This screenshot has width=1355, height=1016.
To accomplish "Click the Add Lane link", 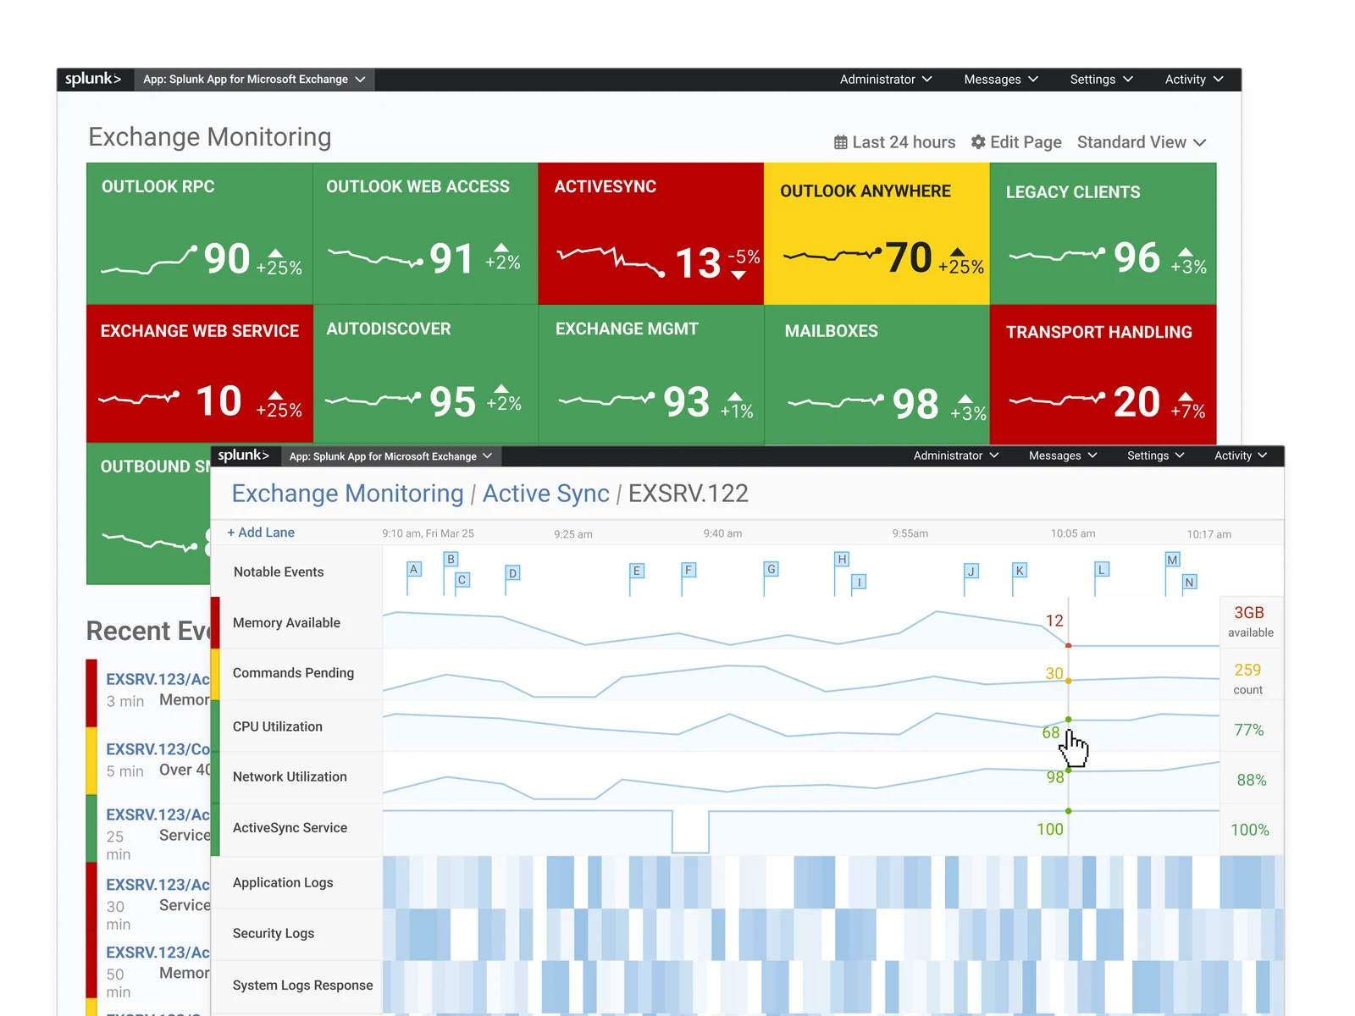I will click(261, 533).
